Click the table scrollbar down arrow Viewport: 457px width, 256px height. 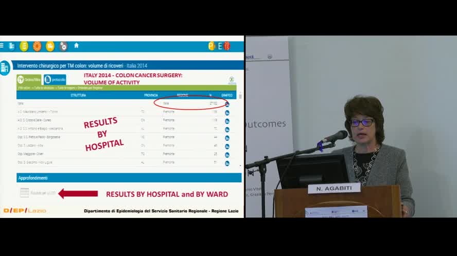click(240, 166)
